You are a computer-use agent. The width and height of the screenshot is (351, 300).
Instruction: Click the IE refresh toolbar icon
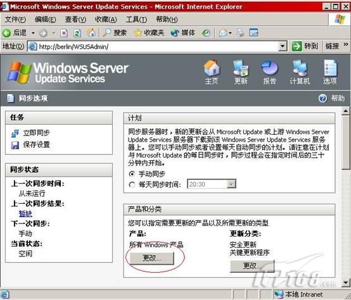pyautogui.click(x=77, y=34)
